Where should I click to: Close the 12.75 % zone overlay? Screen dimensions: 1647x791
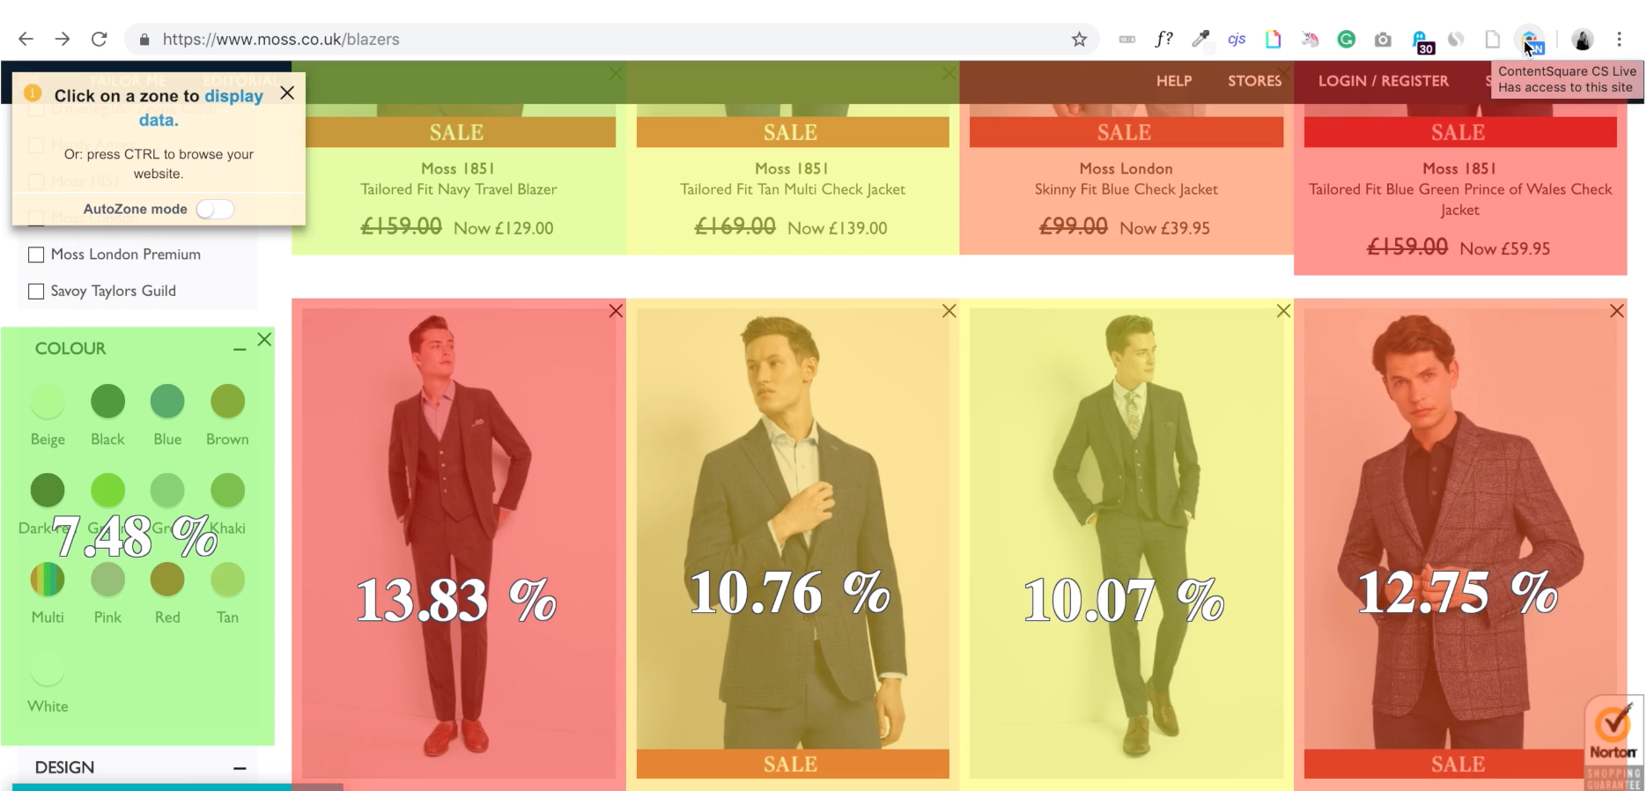click(1617, 311)
